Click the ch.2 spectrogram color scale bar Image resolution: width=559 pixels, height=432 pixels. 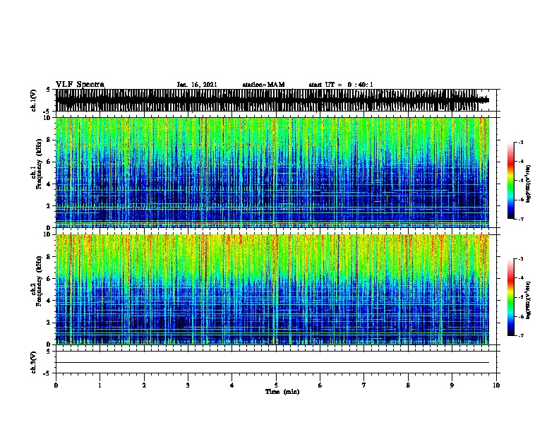pos(511,297)
